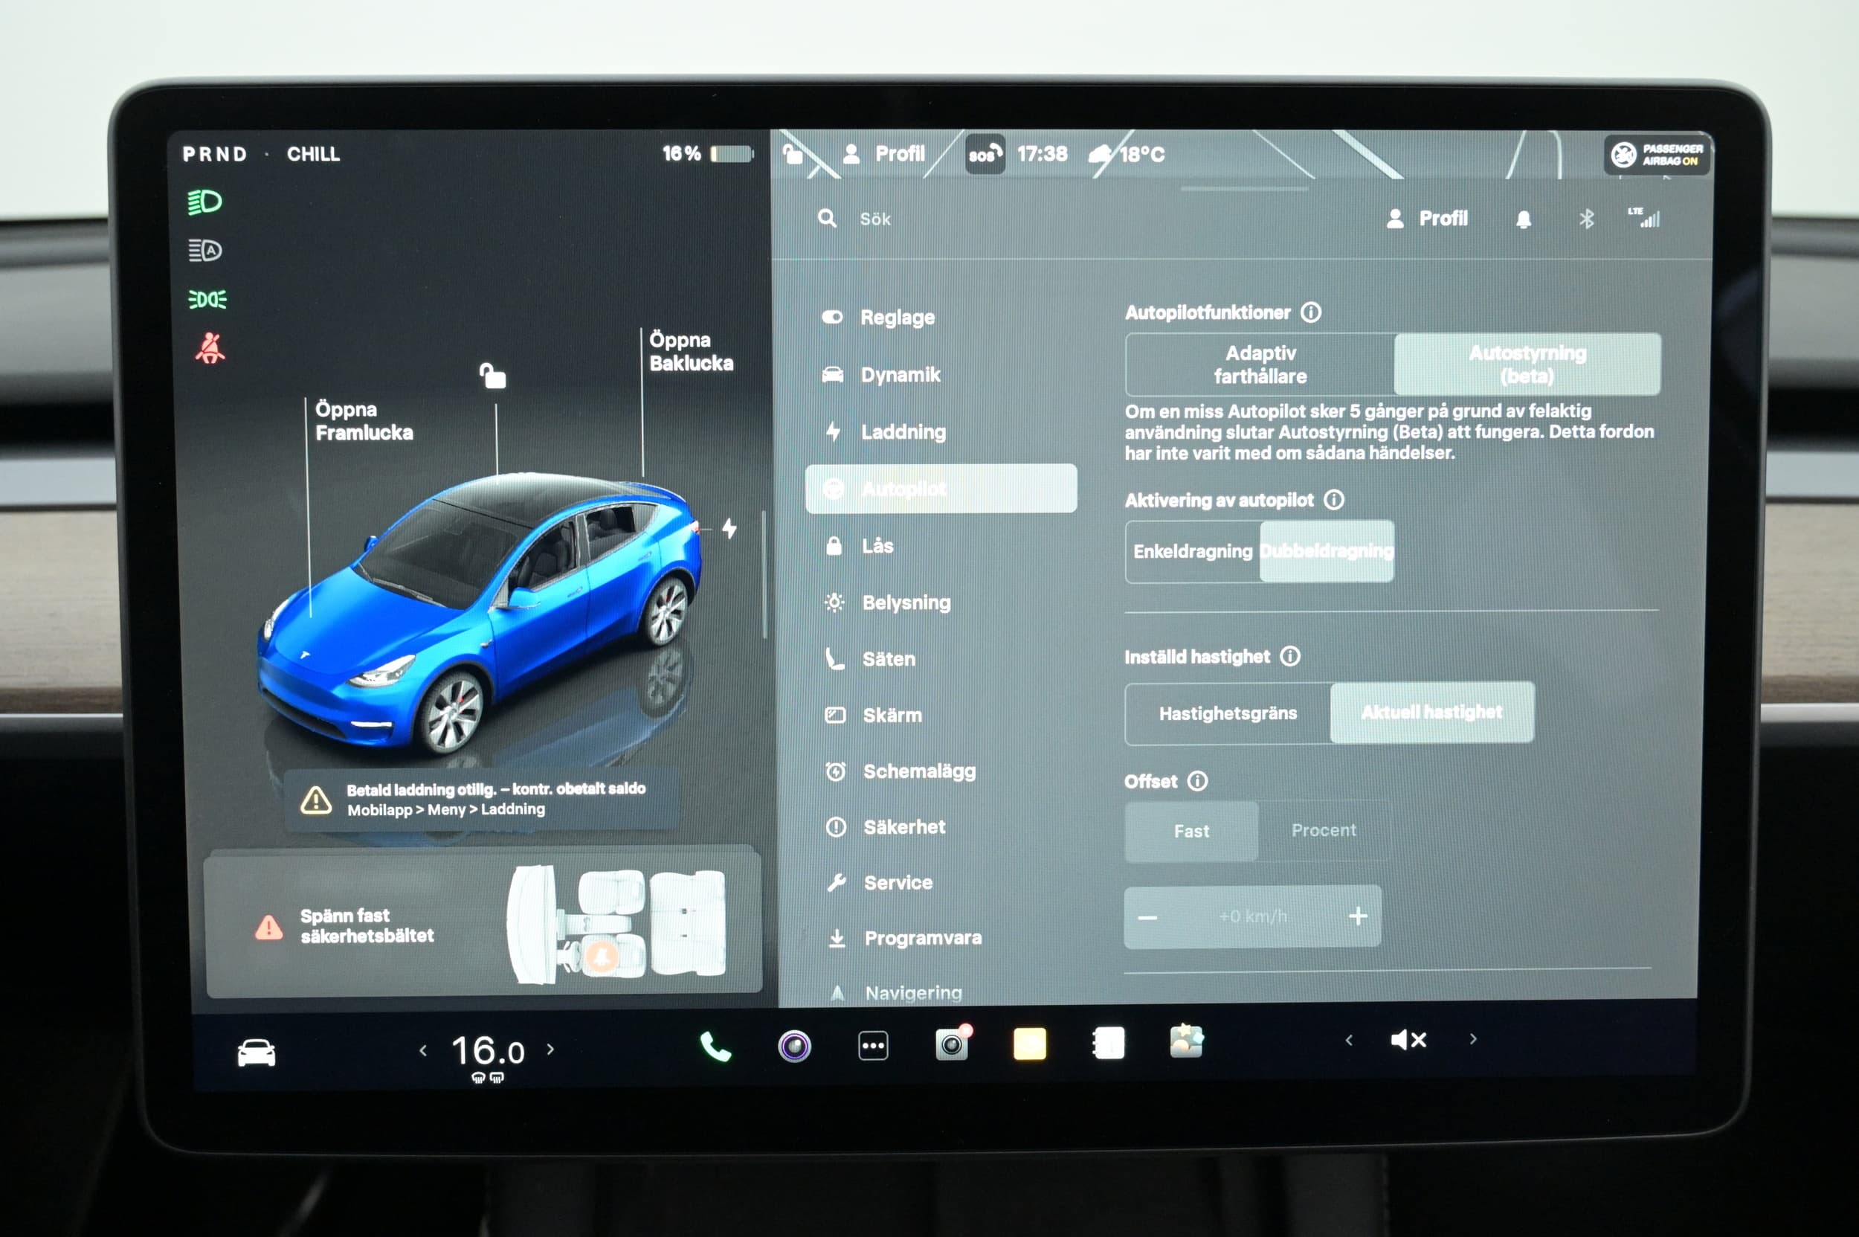Open the Belysning settings menu
This screenshot has width=1859, height=1237.
906,603
